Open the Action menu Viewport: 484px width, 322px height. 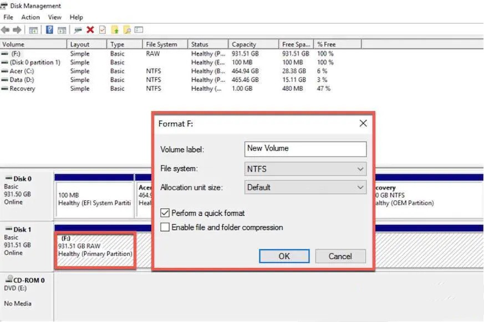point(30,17)
